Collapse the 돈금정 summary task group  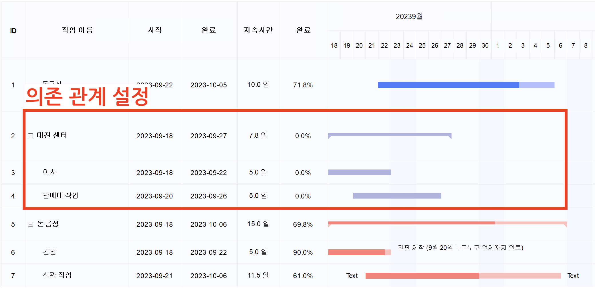point(30,224)
